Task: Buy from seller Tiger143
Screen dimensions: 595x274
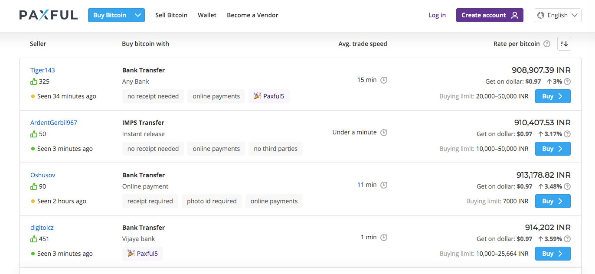Action: pos(552,96)
